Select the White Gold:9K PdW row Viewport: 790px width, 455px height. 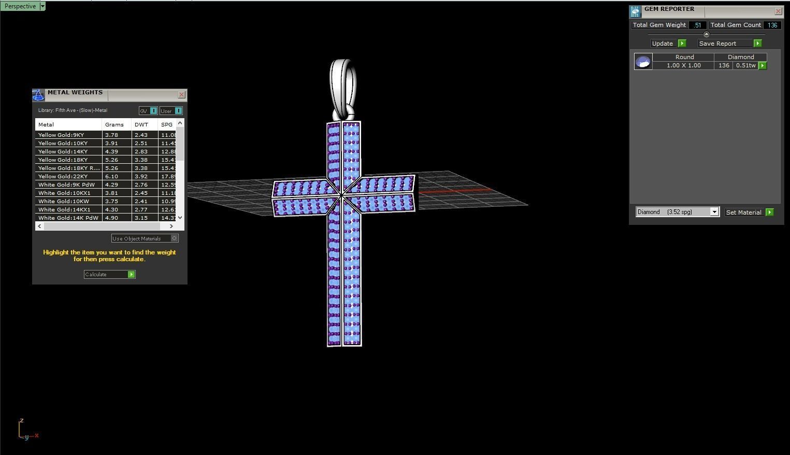(x=106, y=184)
